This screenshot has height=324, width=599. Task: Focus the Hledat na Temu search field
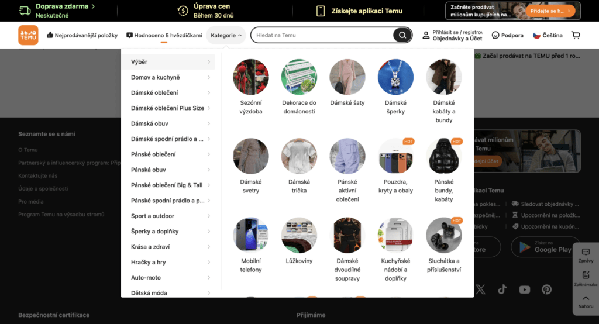pyautogui.click(x=322, y=35)
